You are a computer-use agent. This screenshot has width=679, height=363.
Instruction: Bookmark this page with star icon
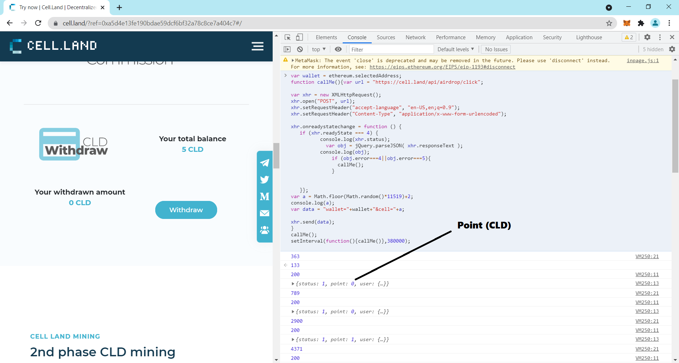click(609, 23)
